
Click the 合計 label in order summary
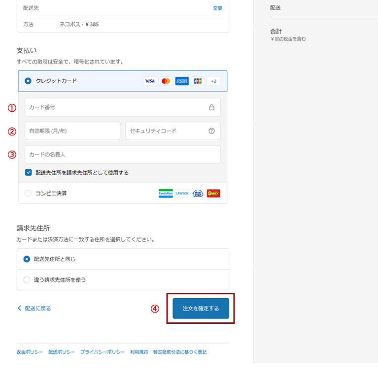click(x=276, y=31)
